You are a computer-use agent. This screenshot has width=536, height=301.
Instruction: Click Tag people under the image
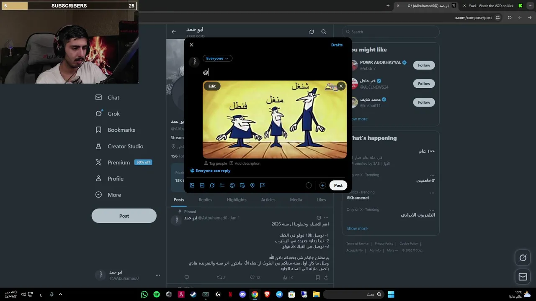(x=215, y=163)
